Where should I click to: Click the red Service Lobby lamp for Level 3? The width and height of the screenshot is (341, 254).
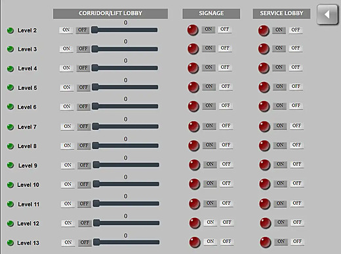[264, 49]
